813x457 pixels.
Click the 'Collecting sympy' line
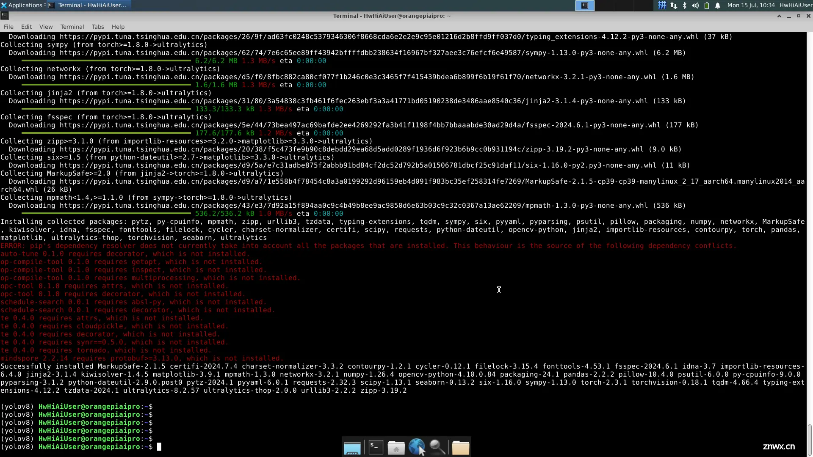[x=104, y=45]
